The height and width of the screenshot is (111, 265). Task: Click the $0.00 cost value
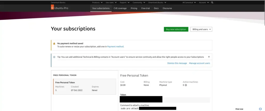coord(123,85)
